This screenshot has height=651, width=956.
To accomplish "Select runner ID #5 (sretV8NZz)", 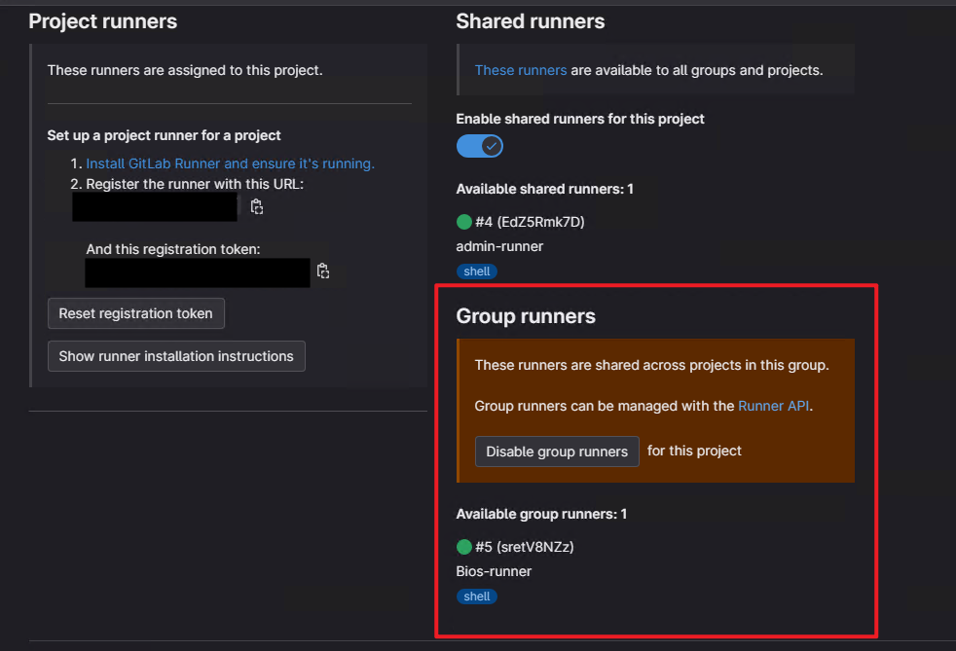I will (525, 547).
